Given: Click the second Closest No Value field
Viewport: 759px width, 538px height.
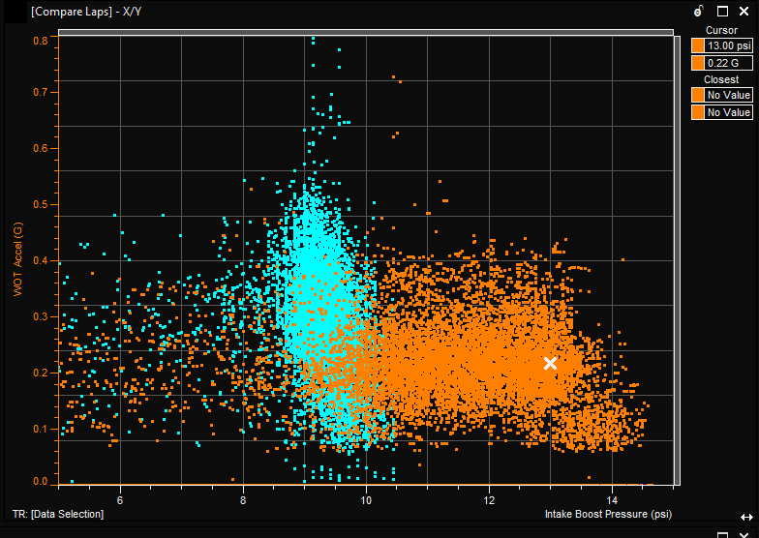Looking at the screenshot, I should click(x=728, y=112).
